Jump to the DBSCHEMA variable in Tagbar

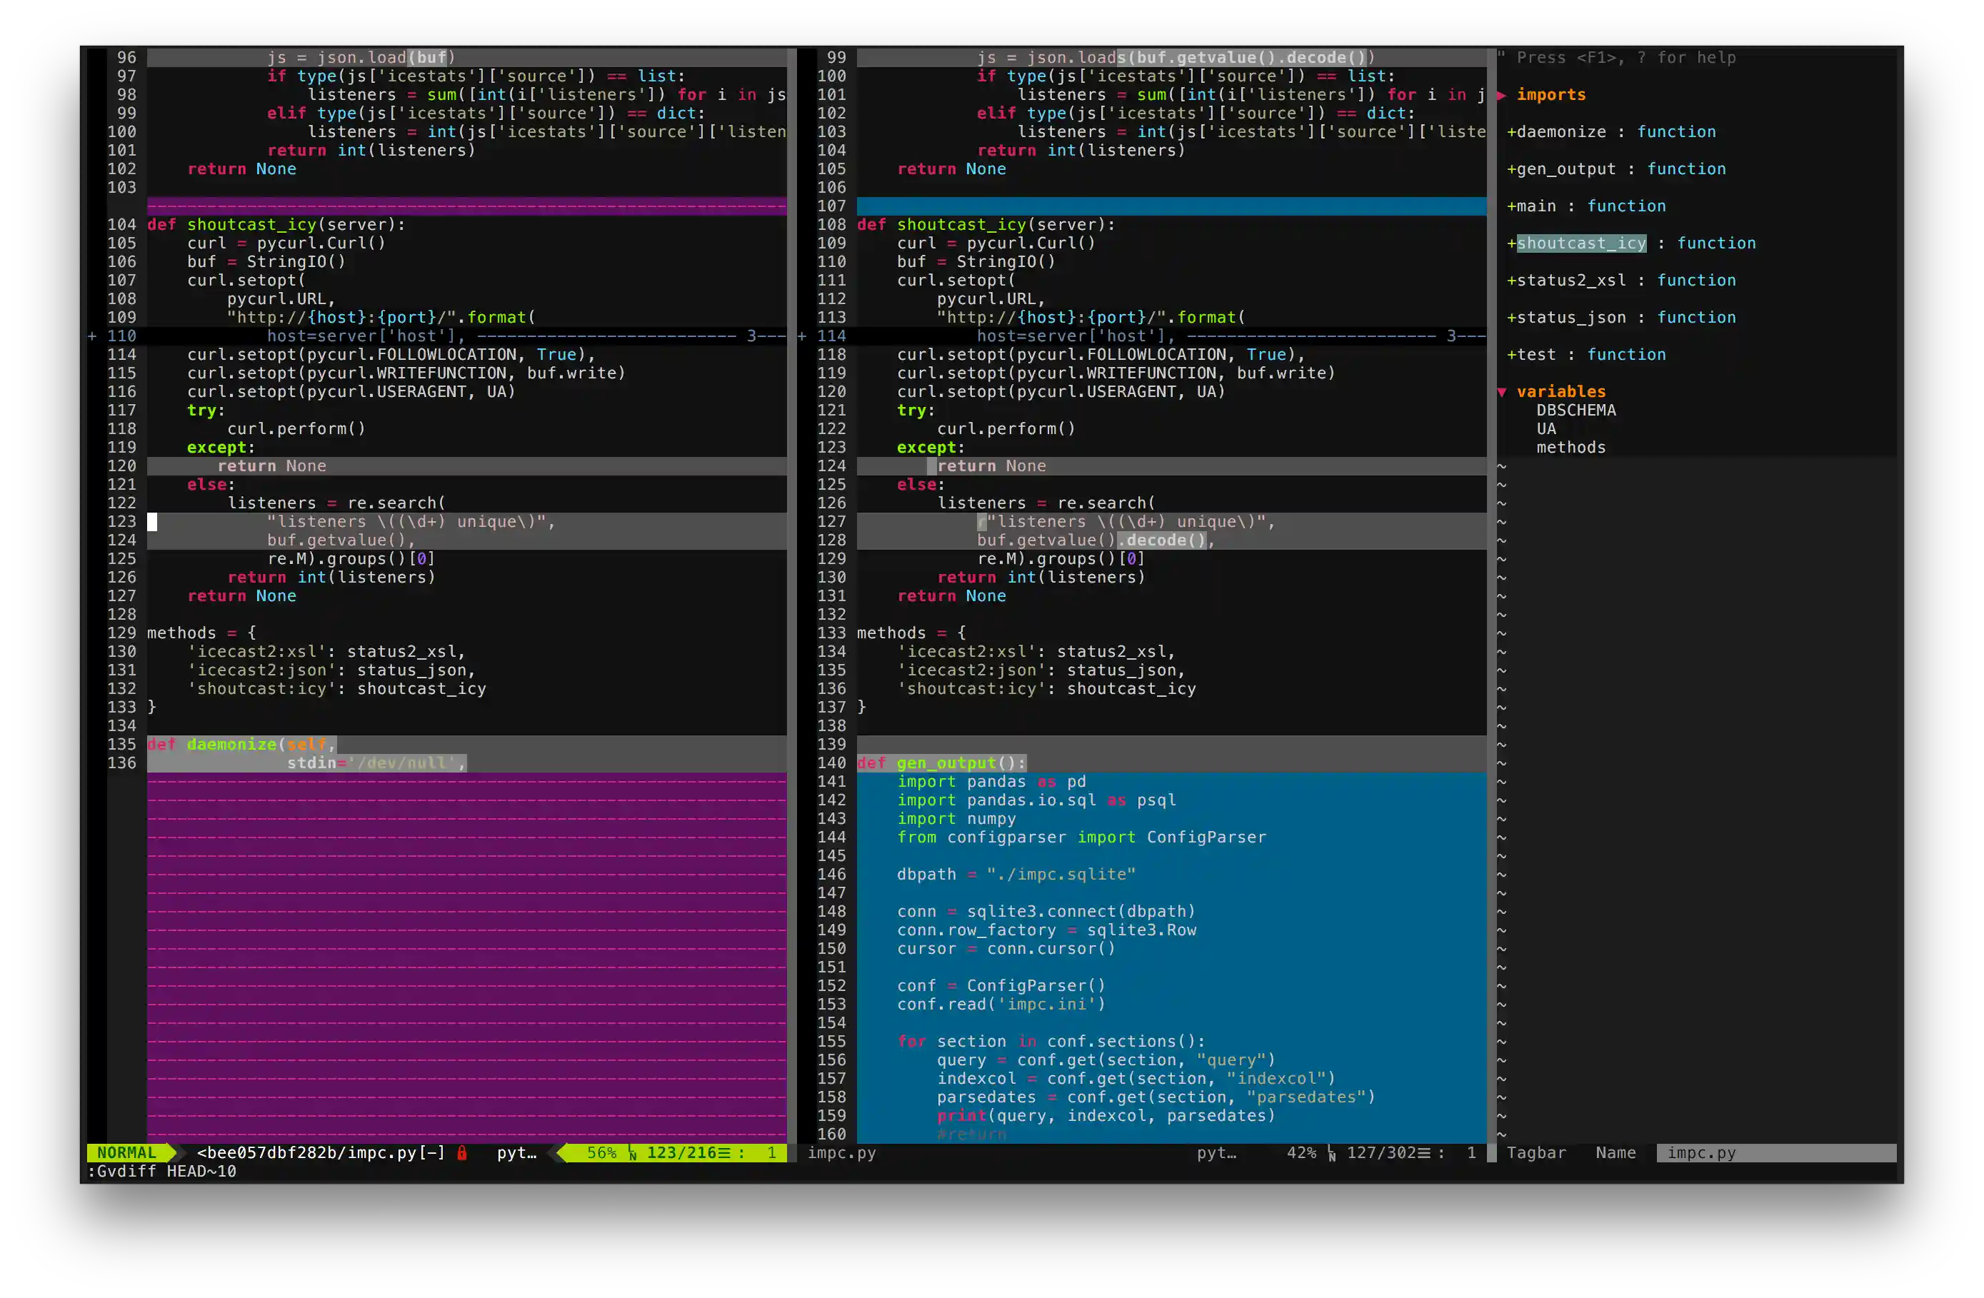click(1576, 410)
